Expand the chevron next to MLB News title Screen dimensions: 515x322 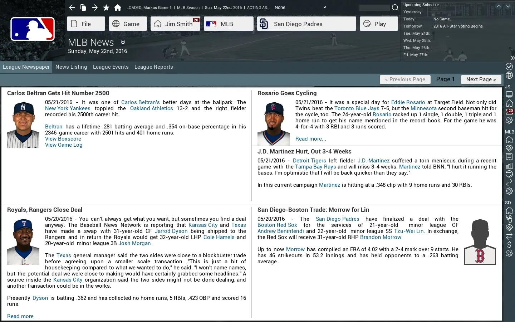tap(123, 43)
